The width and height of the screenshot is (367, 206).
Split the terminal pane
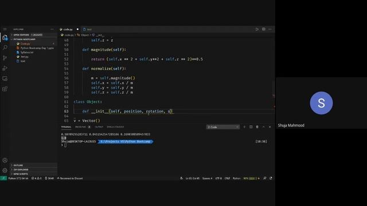(251, 127)
